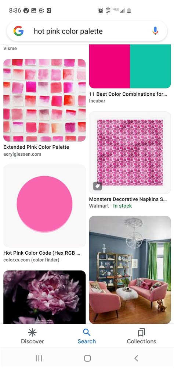
Task: Open the pink sofa living room image
Action: tap(130, 270)
